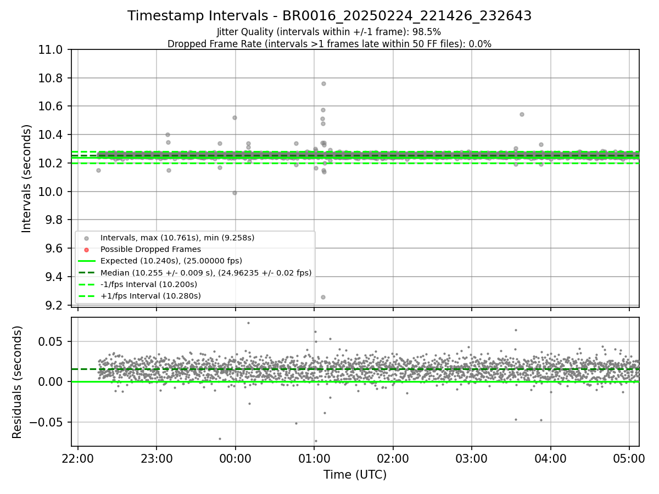
Task: Click the solid green 'Expected' legend line sample
Action: 86,261
